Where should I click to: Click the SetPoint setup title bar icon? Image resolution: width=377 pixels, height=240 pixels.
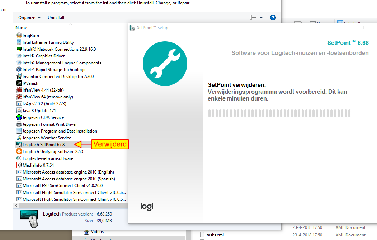click(x=132, y=28)
